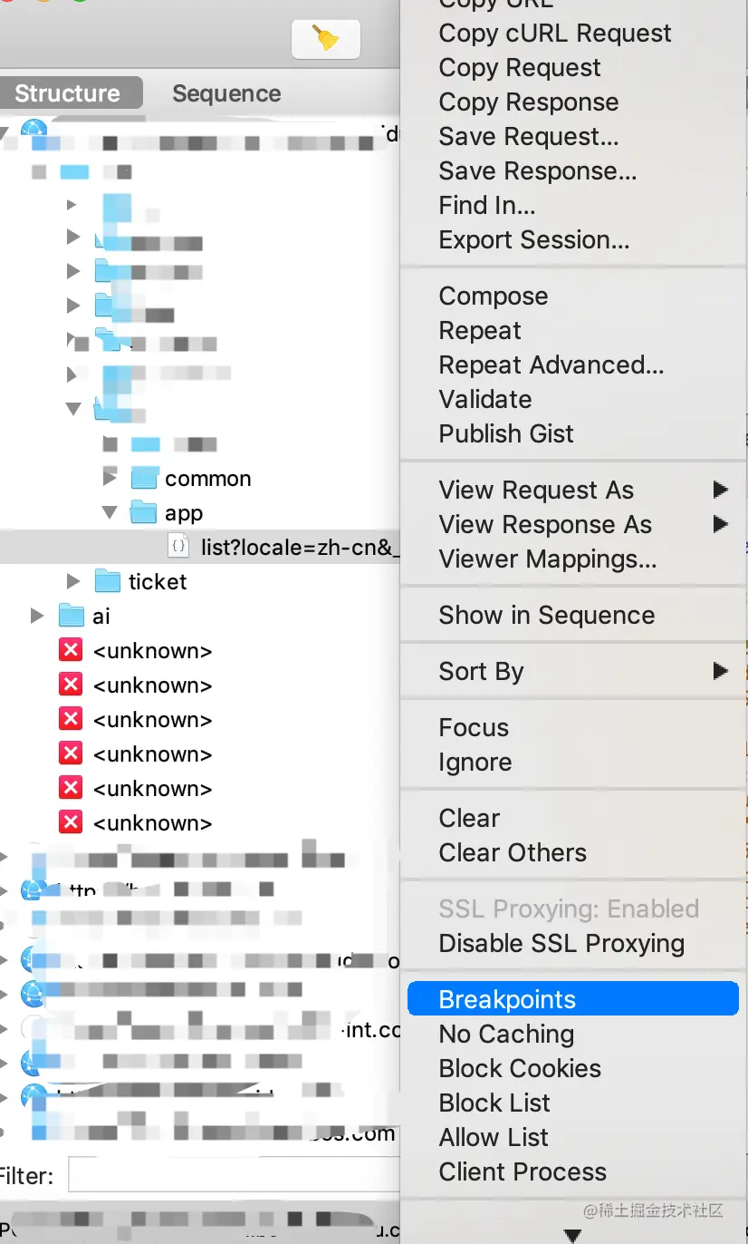
Task: Choose Breakpoints from the context menu
Action: 507,999
